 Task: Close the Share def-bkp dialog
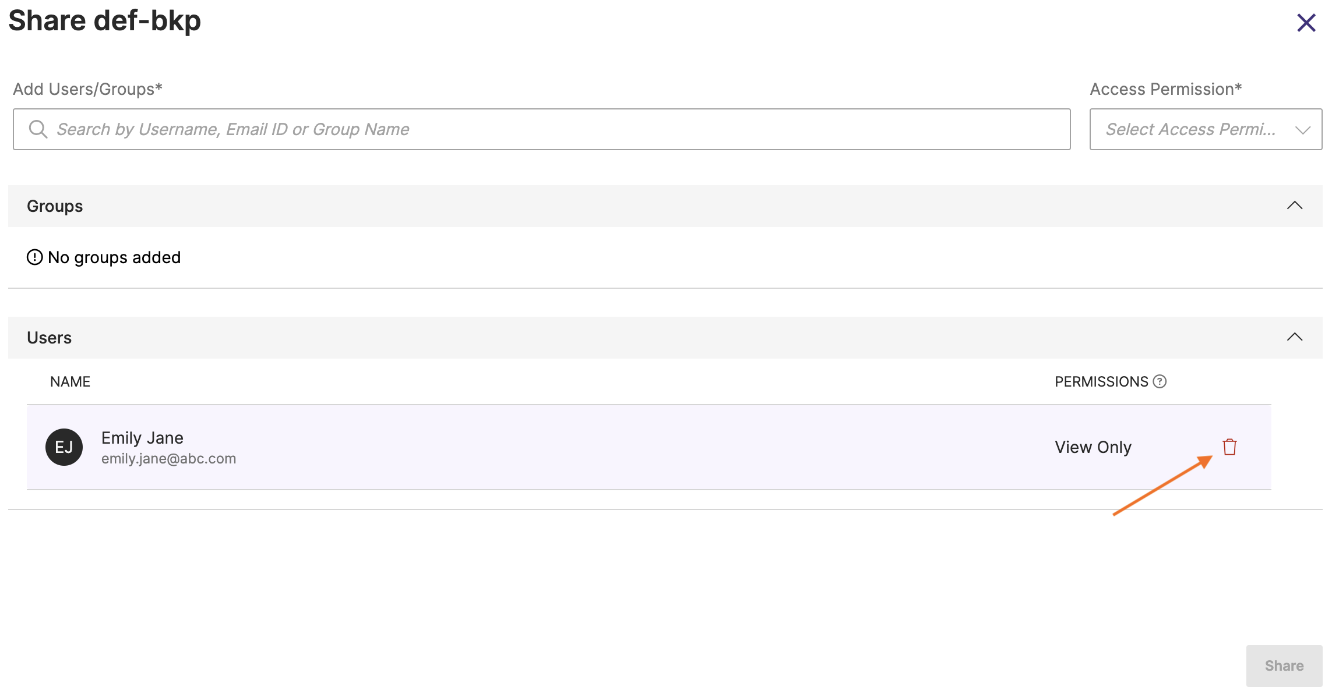tap(1306, 23)
